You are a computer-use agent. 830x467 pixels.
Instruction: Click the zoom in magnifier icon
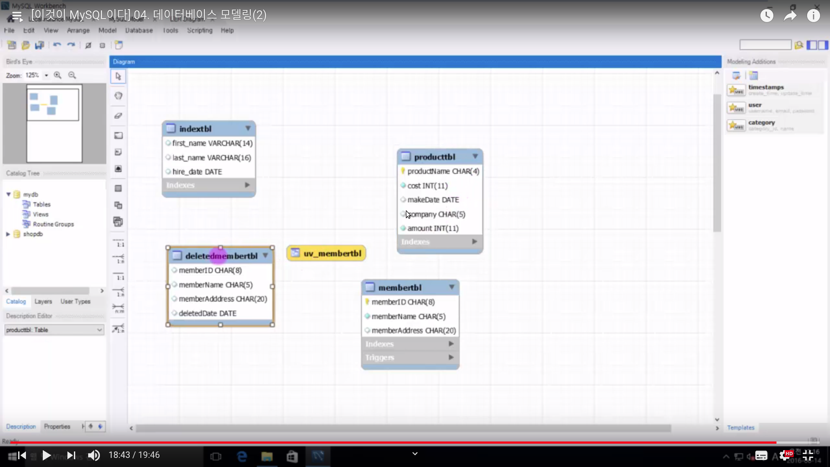point(57,75)
